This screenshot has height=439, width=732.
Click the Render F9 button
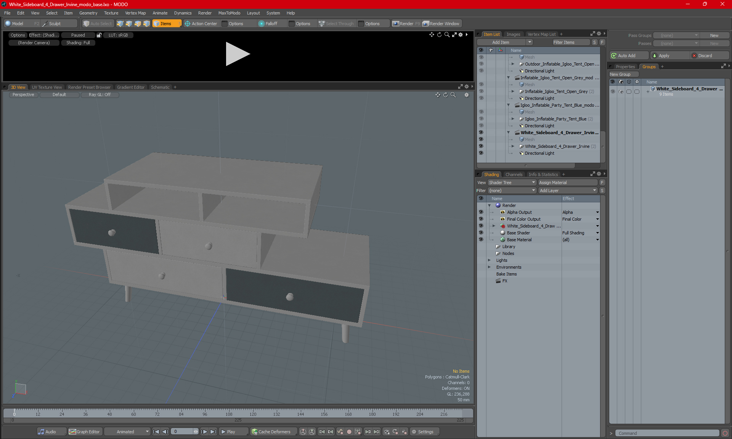click(x=406, y=24)
